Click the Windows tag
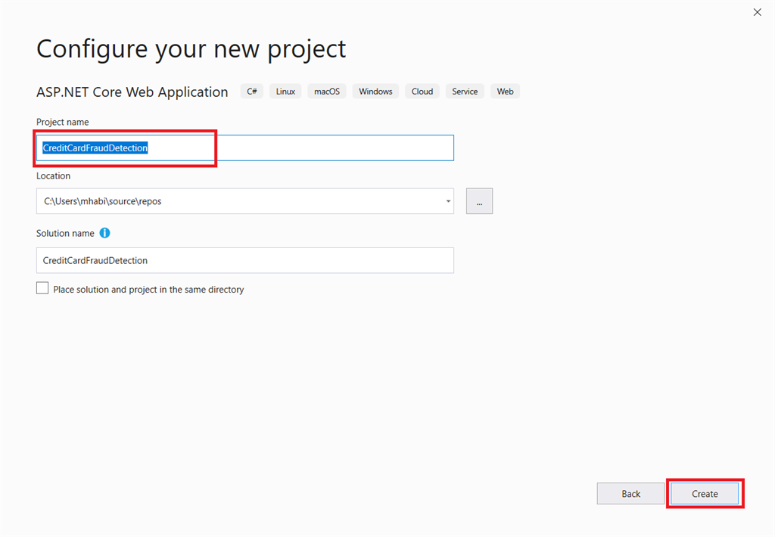 click(375, 92)
